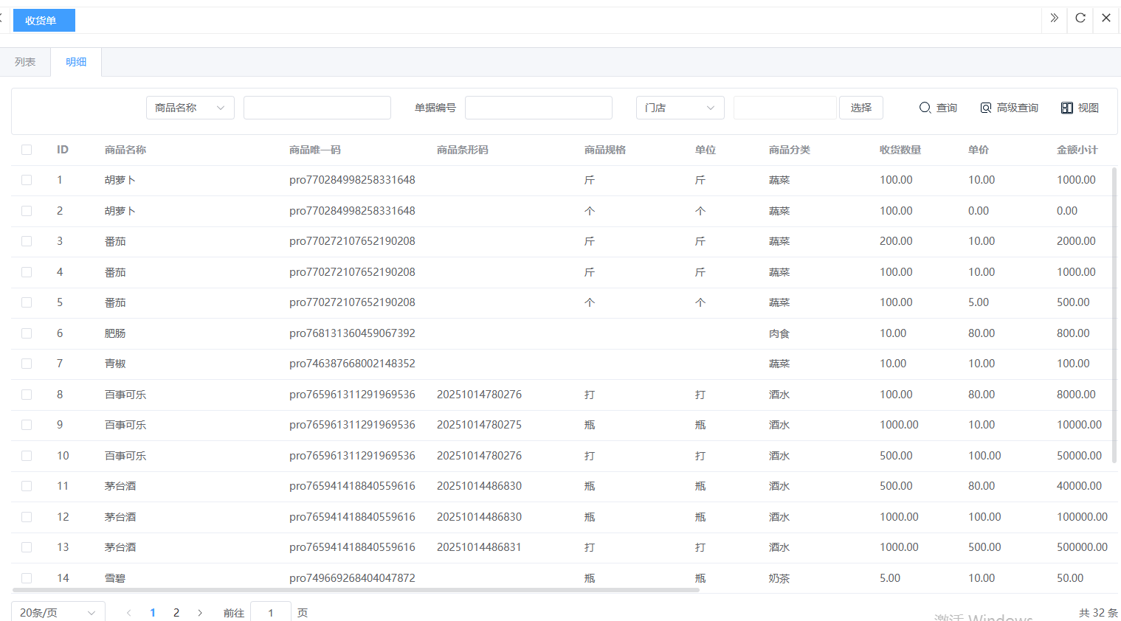Screen dimensions: 1121x621
Task: Toggle the select-all header checkbox
Action: 27,150
